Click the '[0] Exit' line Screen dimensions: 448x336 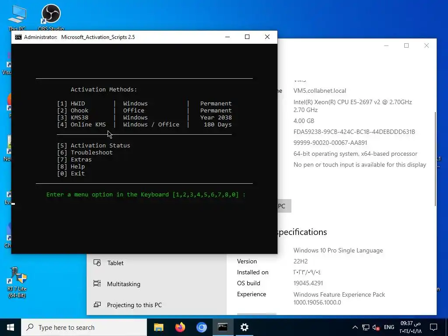(x=71, y=173)
